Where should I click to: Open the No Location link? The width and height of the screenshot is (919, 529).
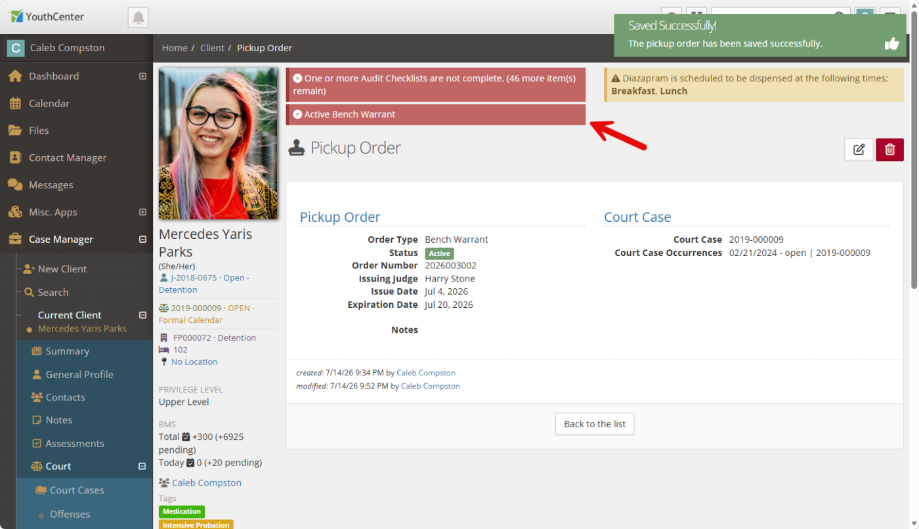tap(194, 362)
